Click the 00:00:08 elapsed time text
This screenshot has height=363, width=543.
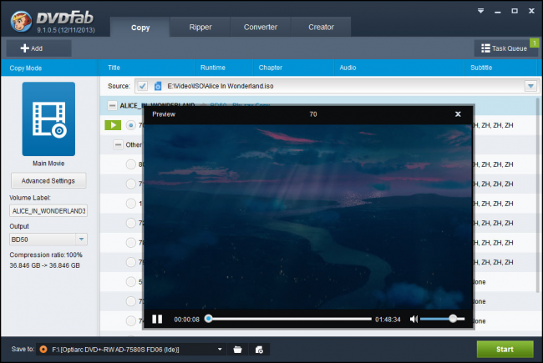(x=186, y=320)
